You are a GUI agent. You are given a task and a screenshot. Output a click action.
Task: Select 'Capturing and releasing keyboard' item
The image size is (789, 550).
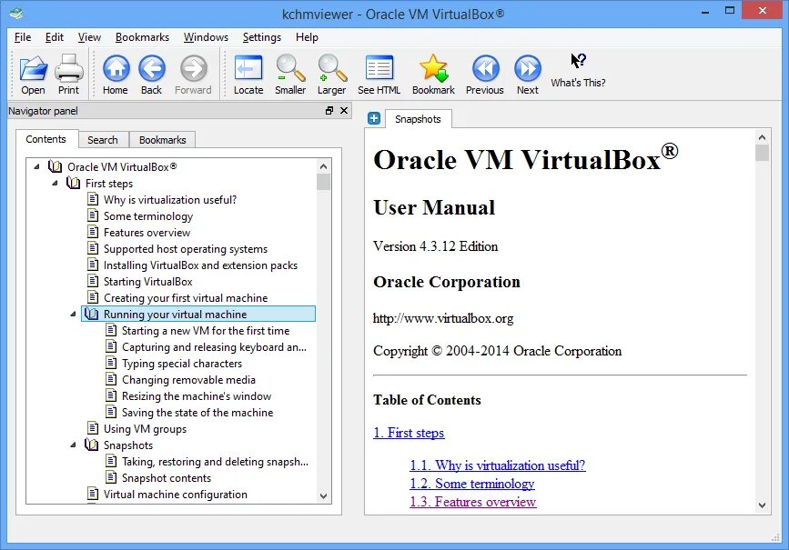coord(214,347)
